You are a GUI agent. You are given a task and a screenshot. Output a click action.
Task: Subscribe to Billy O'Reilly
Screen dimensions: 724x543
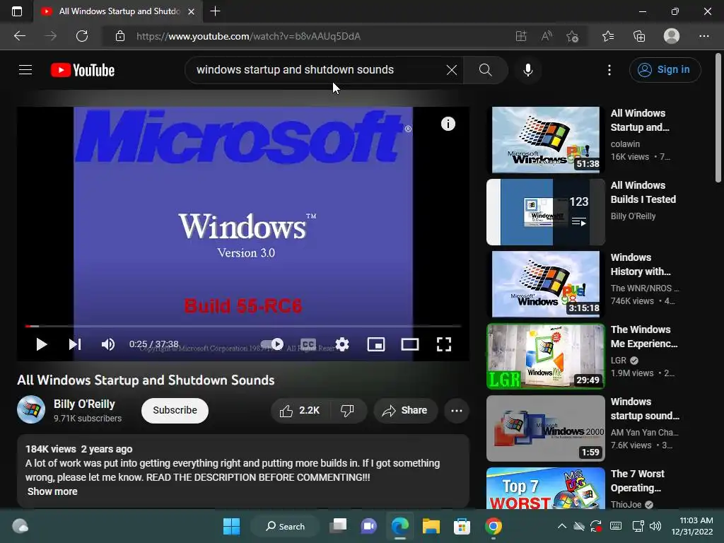click(175, 411)
